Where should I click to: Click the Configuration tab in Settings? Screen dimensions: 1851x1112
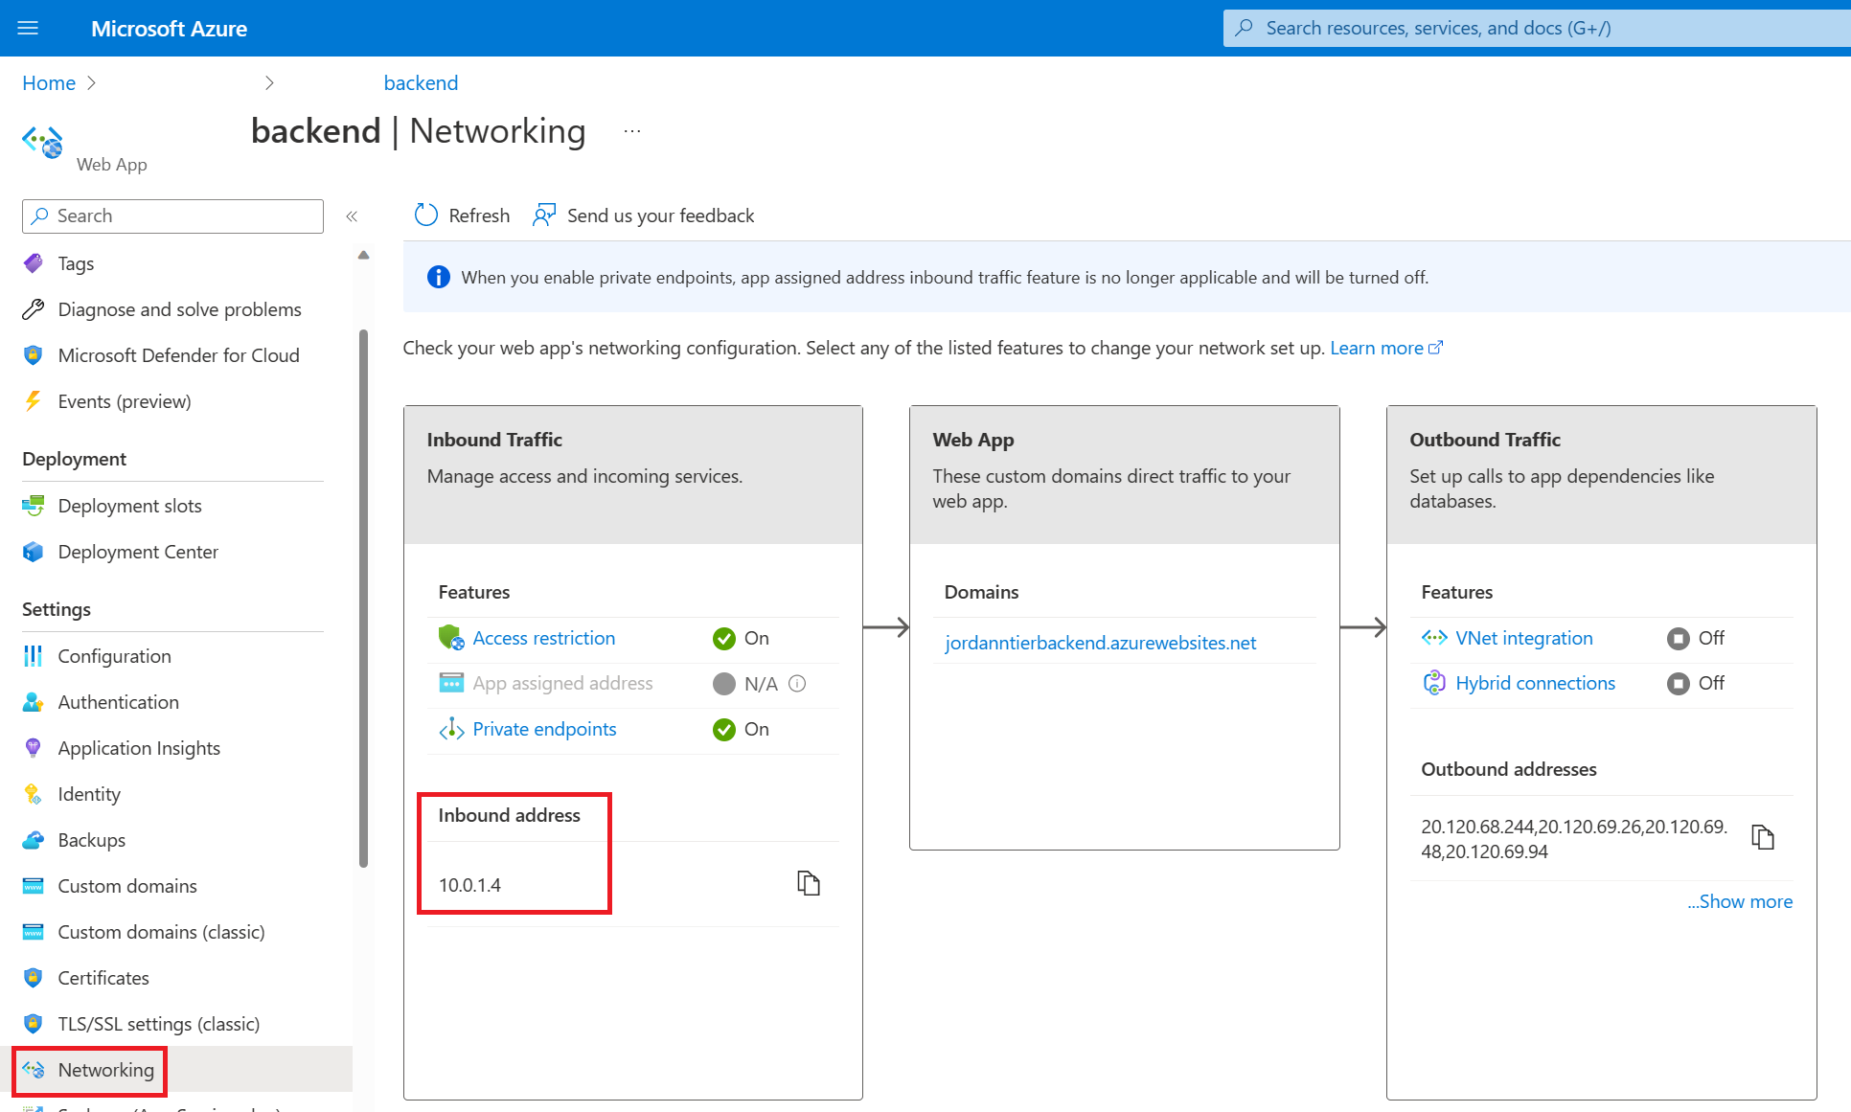click(114, 656)
